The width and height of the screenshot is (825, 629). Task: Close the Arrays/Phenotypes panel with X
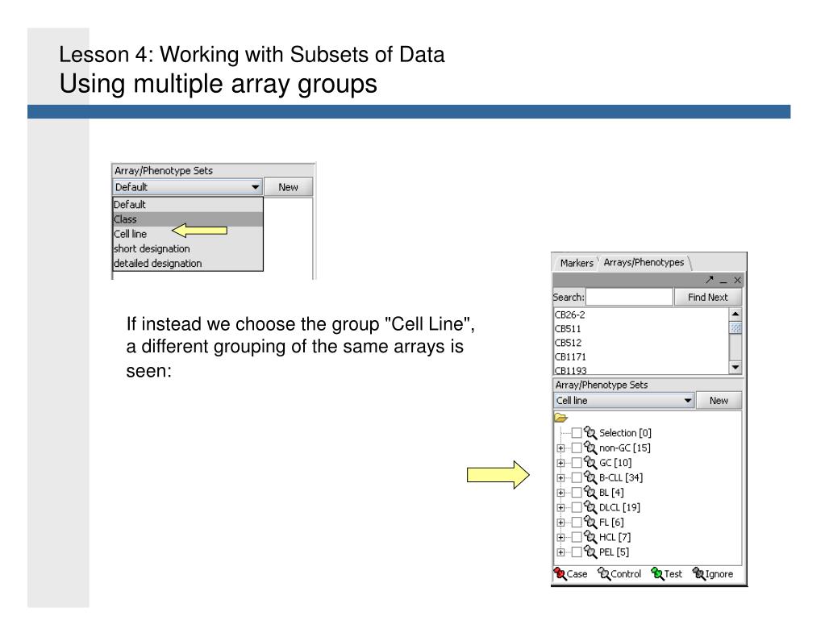click(x=737, y=280)
